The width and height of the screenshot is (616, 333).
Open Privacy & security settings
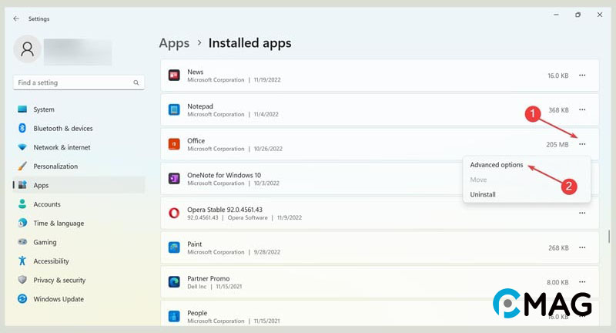tap(59, 280)
